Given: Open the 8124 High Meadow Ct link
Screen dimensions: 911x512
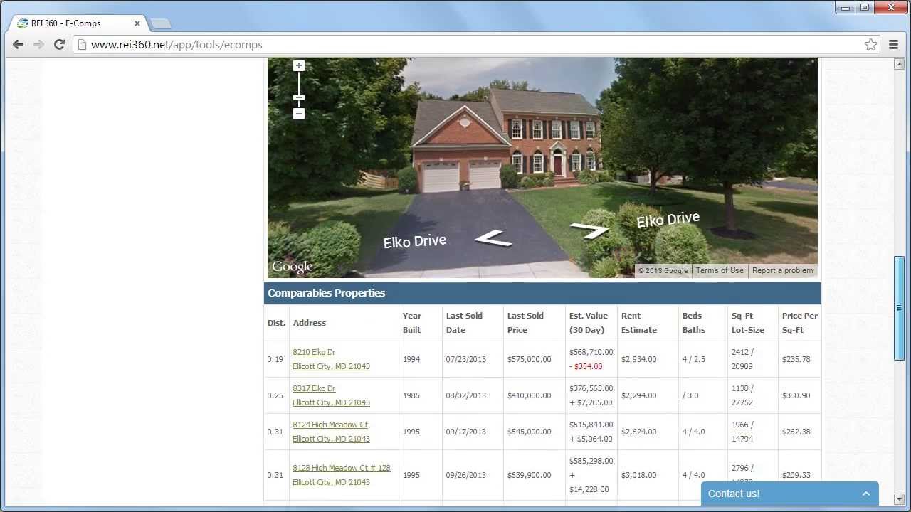Looking at the screenshot, I should pos(330,425).
